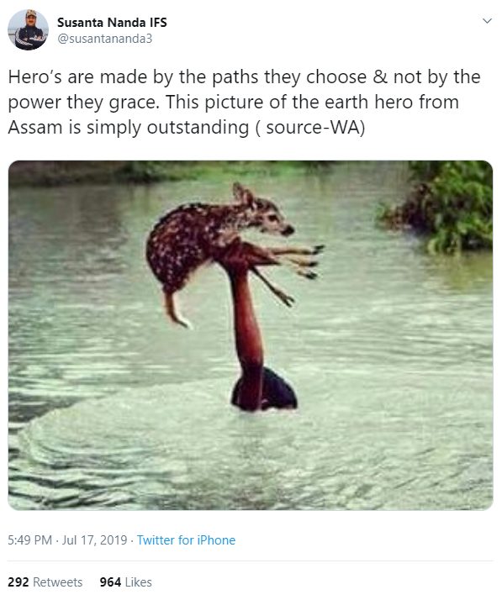View the 964 Likes list
Screen dimensions: 502x600
125,582
